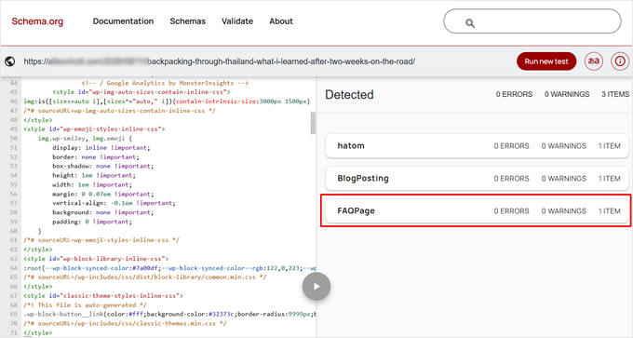Open the info circle icon
633x338 pixels.
click(x=620, y=61)
